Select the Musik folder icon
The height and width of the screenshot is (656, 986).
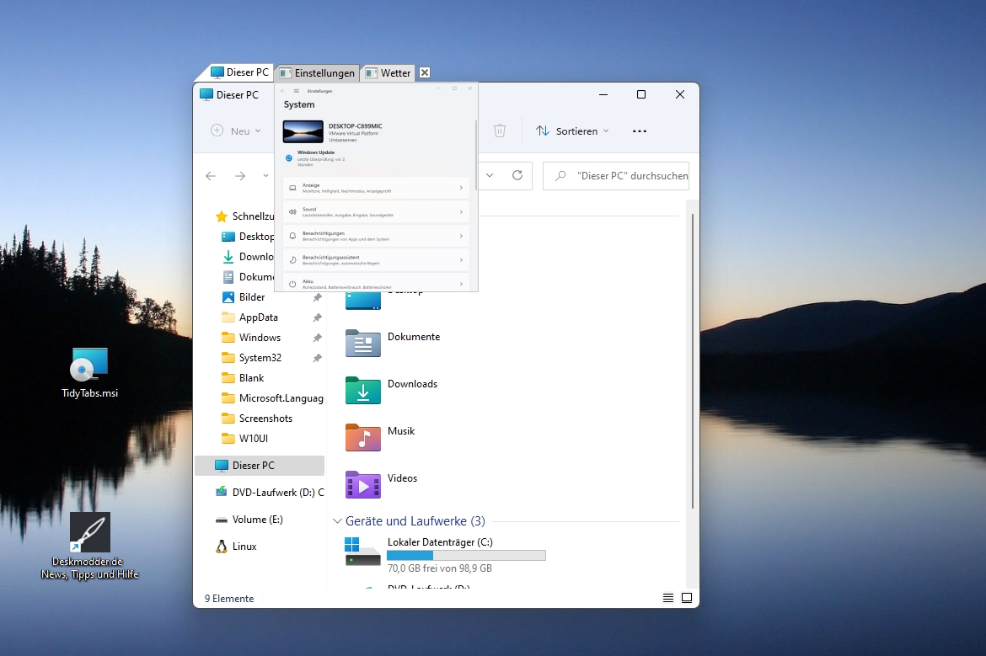pos(363,437)
